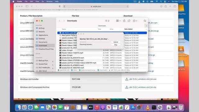Open Desktop in Finder sidebar
This screenshot has width=199, height=112.
point(42,39)
